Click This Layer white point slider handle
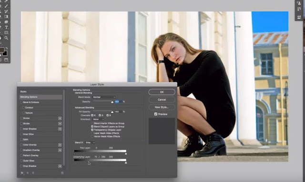Screen dimensions: 305x182 coord(126,154)
